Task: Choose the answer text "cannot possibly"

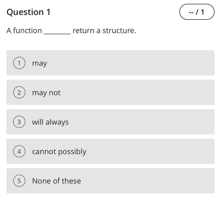Action: click(x=59, y=151)
